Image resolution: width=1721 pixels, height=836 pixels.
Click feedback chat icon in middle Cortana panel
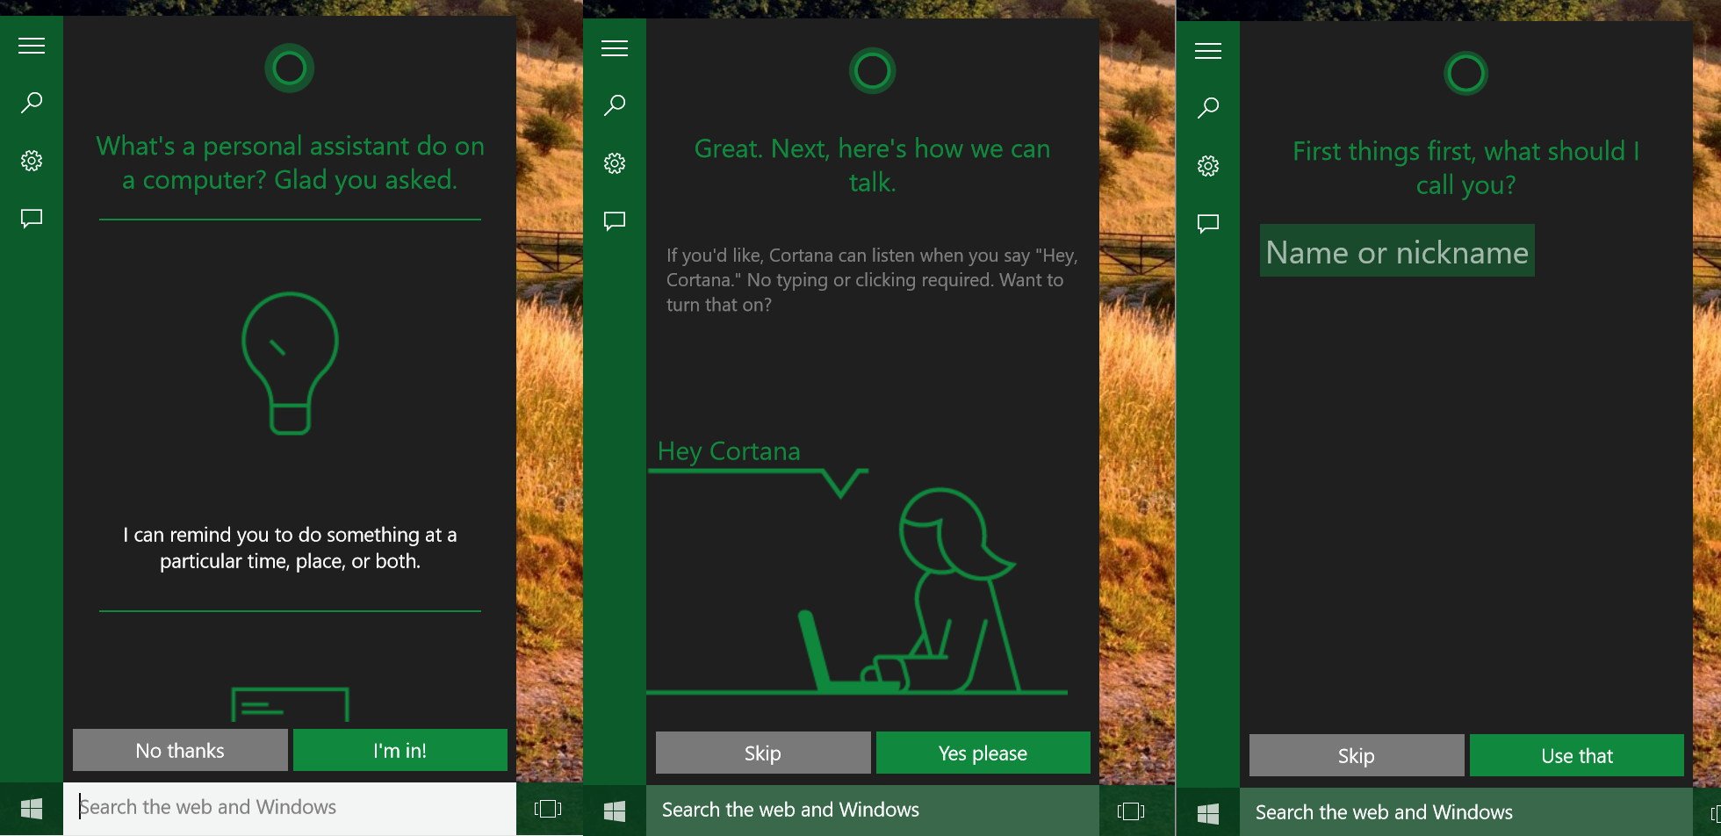click(x=615, y=221)
